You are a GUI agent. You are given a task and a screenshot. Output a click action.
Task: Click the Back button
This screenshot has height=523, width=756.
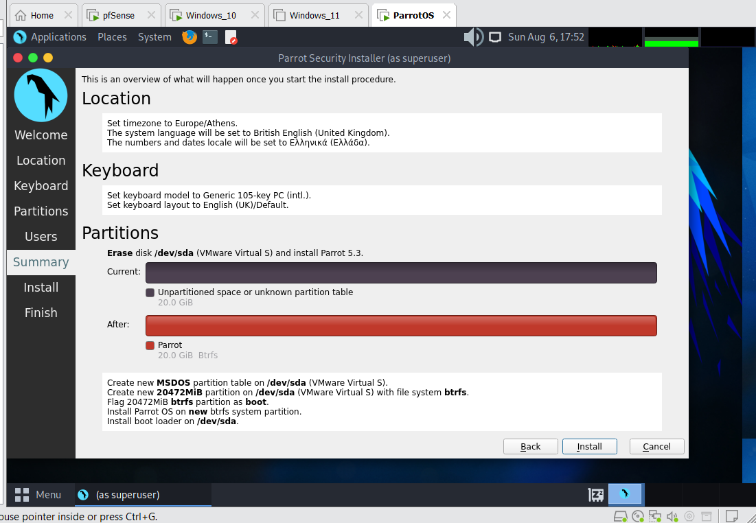pyautogui.click(x=530, y=446)
